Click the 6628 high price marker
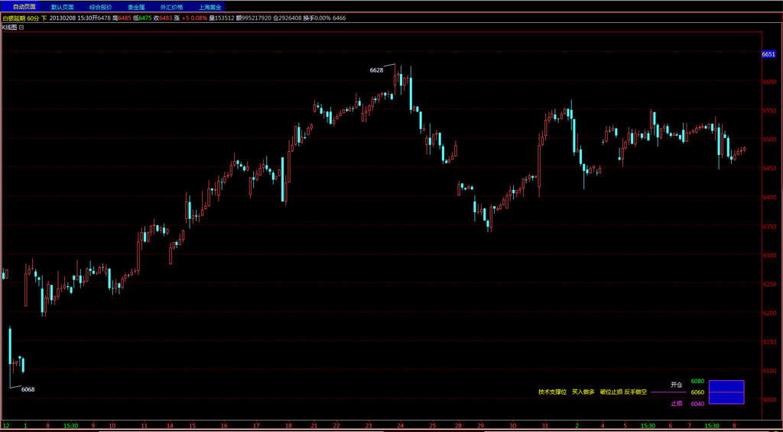 click(x=376, y=70)
